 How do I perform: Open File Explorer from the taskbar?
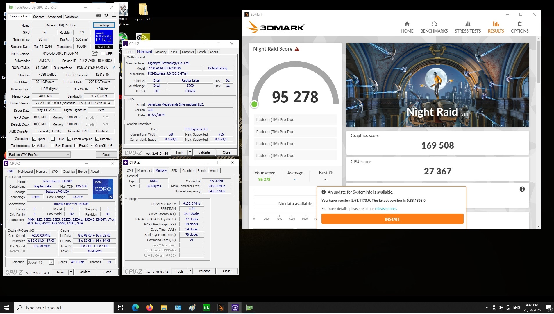[x=164, y=308]
